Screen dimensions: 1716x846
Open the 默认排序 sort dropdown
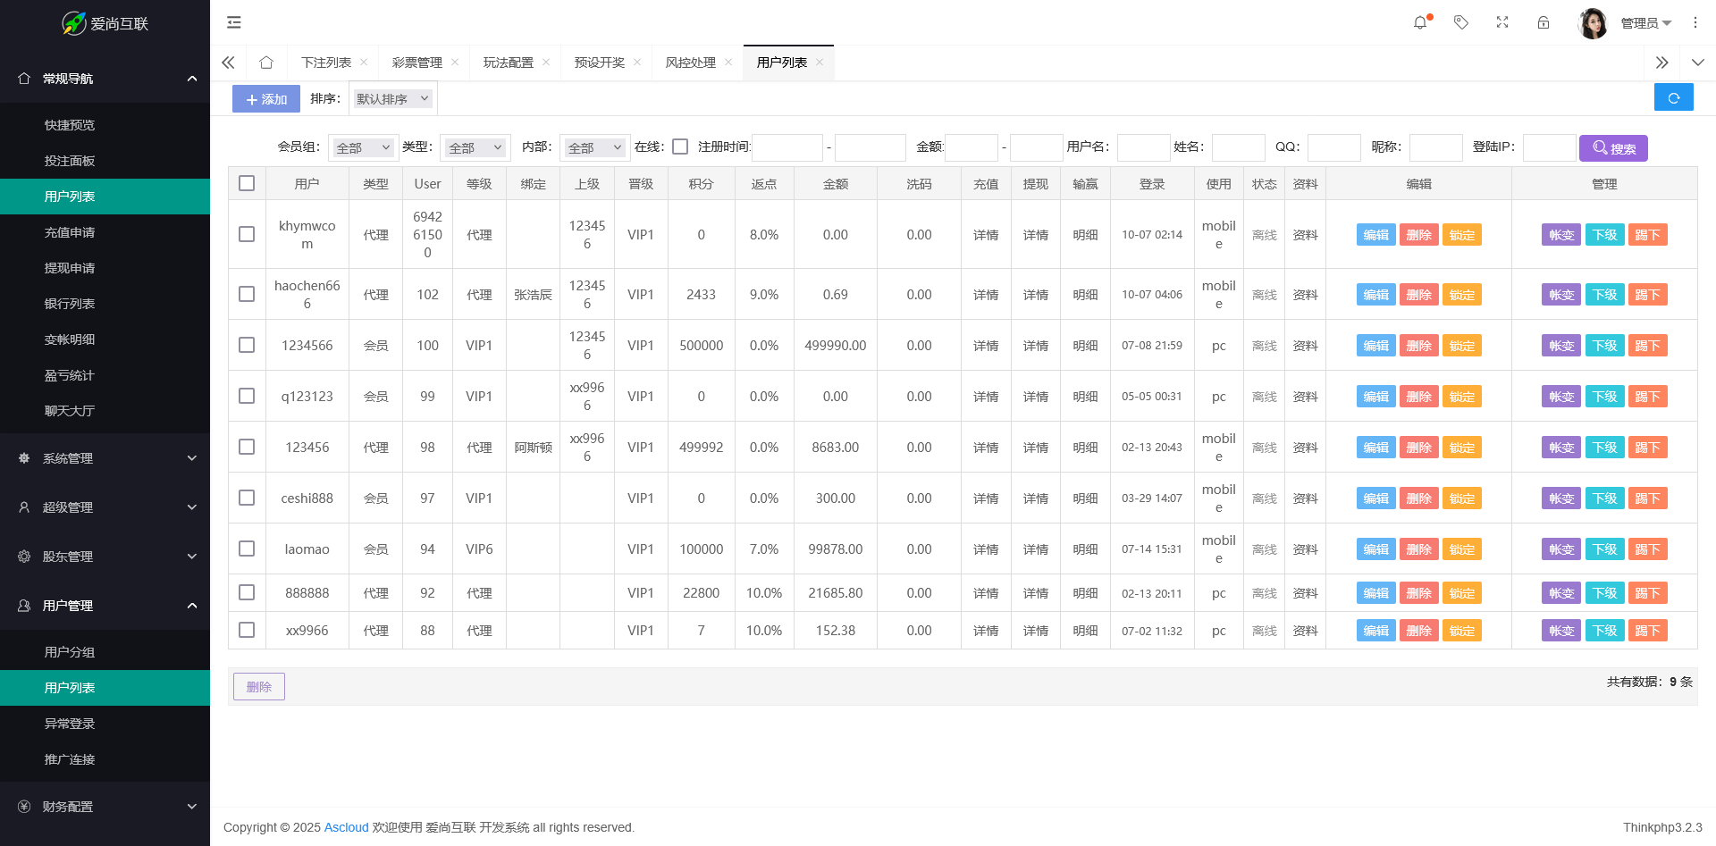tap(392, 99)
